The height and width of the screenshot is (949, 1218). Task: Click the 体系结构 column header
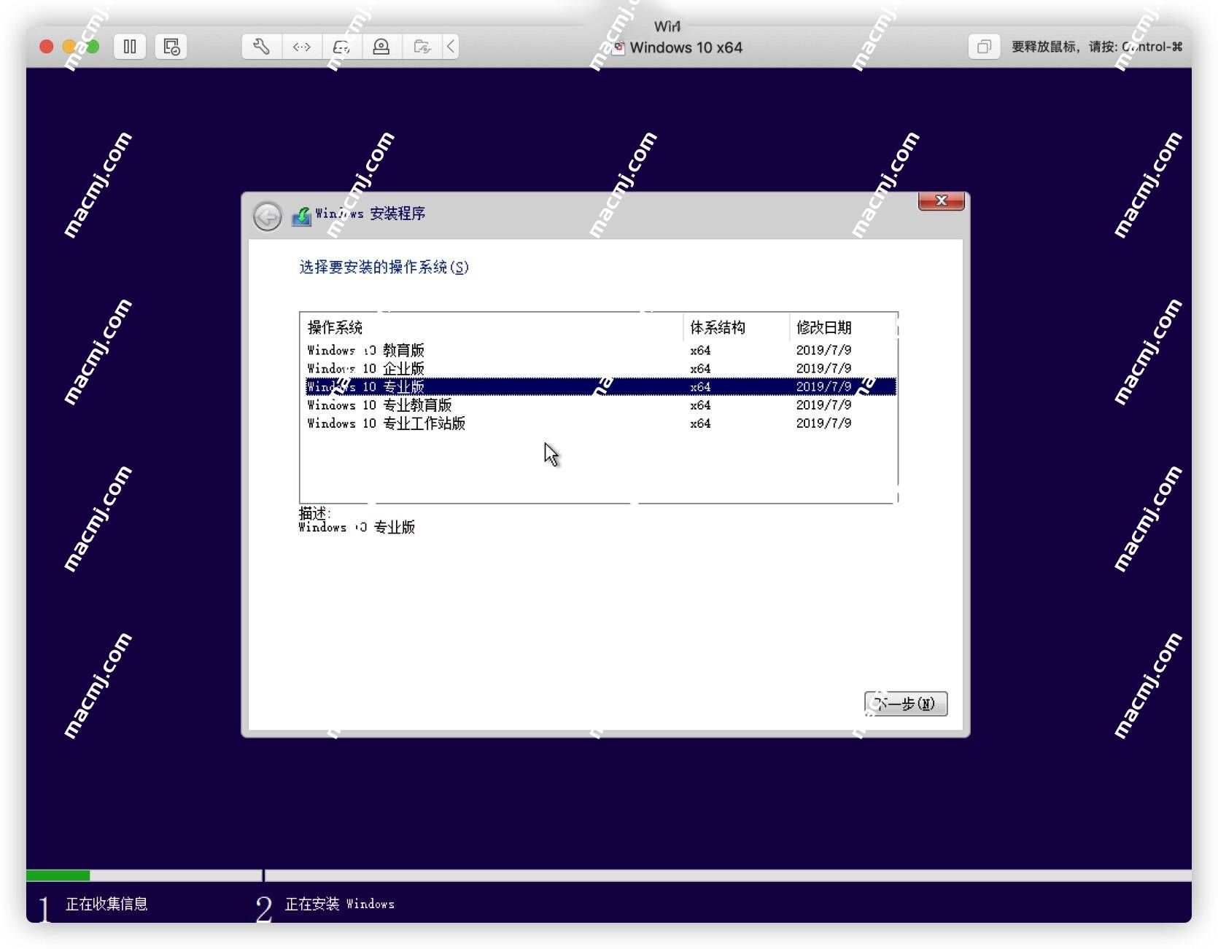[x=736, y=327]
